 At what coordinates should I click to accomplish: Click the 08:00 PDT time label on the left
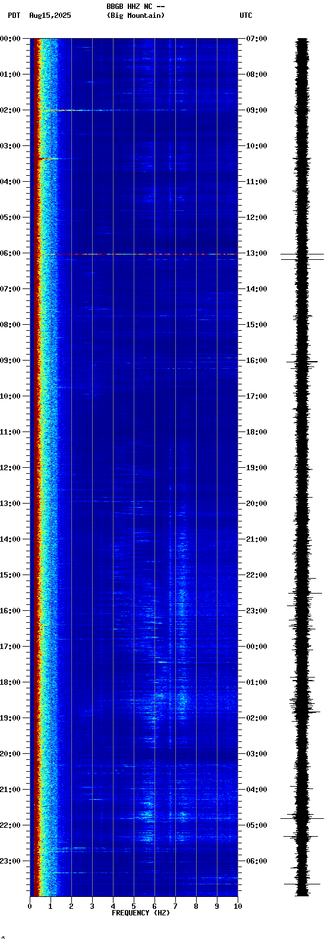pyautogui.click(x=10, y=325)
